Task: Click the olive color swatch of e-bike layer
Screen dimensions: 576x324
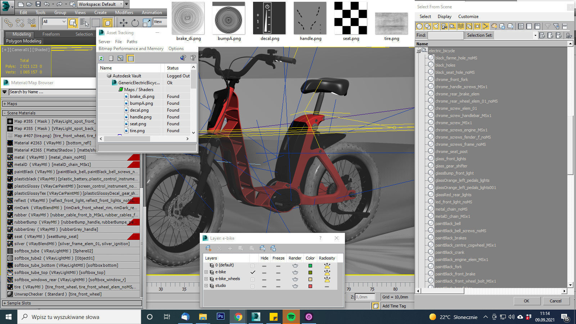Action: (310, 273)
